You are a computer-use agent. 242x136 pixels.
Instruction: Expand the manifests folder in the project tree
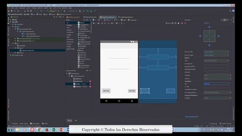[x=13, y=24]
